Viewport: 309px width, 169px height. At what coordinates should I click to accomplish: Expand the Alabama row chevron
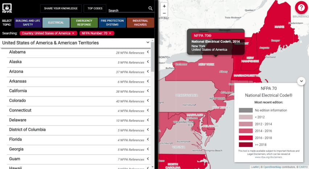pos(148,52)
